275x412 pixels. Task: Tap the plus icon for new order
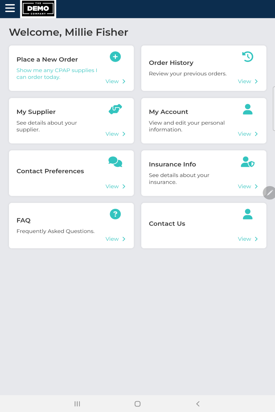pos(115,57)
